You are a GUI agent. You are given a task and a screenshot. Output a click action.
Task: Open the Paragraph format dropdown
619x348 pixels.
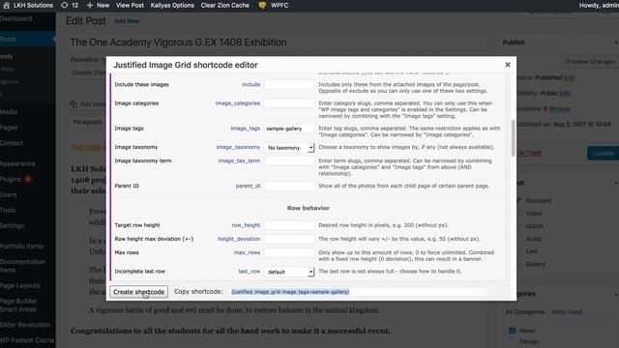(x=88, y=122)
